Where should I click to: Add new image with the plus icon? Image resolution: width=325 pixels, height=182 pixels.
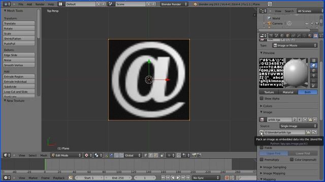(x=305, y=119)
